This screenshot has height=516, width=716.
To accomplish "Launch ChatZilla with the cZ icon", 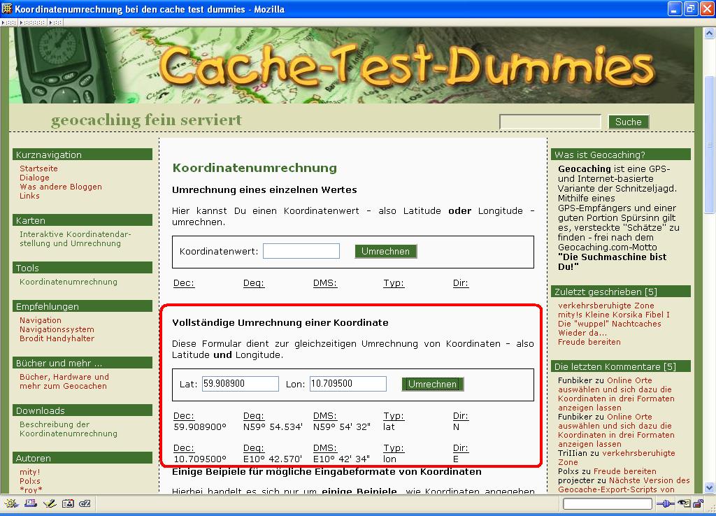I will pos(85,503).
